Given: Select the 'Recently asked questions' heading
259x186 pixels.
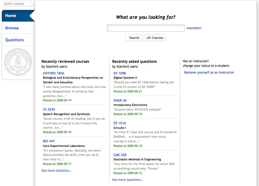Looking at the screenshot, I should coord(134,61).
